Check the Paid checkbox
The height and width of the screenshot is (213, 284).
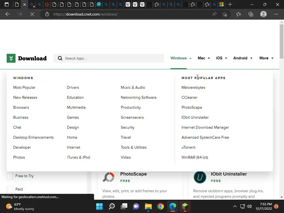(x=10, y=189)
